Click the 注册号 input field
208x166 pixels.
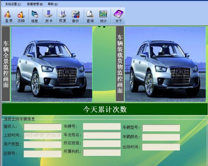click(42, 154)
